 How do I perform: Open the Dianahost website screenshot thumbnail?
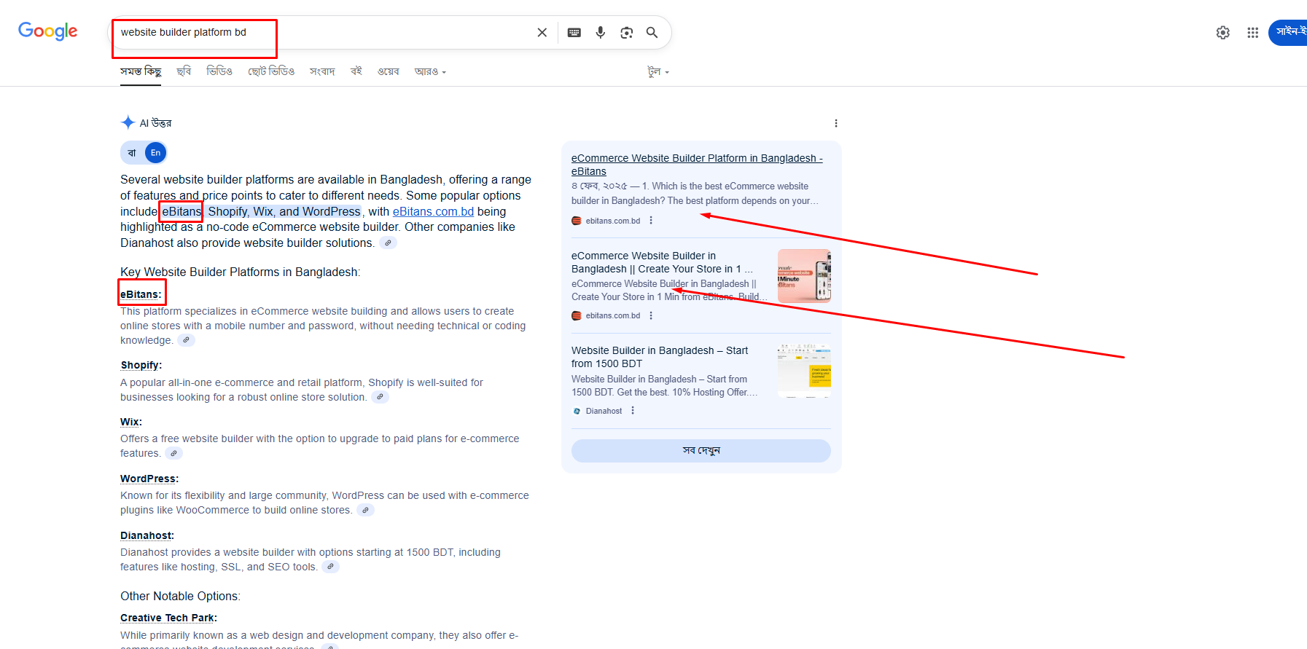coord(804,371)
